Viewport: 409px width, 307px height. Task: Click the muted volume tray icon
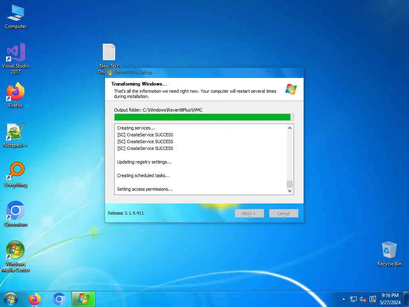(363, 299)
